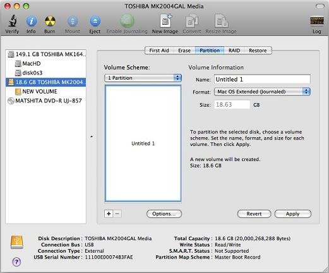Image resolution: width=329 pixels, height=273 pixels.
Task: Select the Untitled 1 partition block
Action: pyautogui.click(x=143, y=143)
